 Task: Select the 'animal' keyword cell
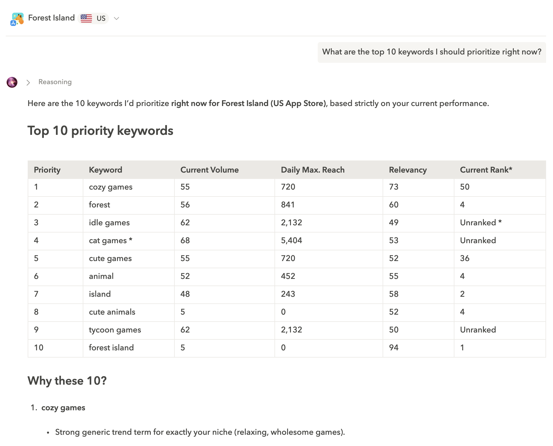[129, 277]
